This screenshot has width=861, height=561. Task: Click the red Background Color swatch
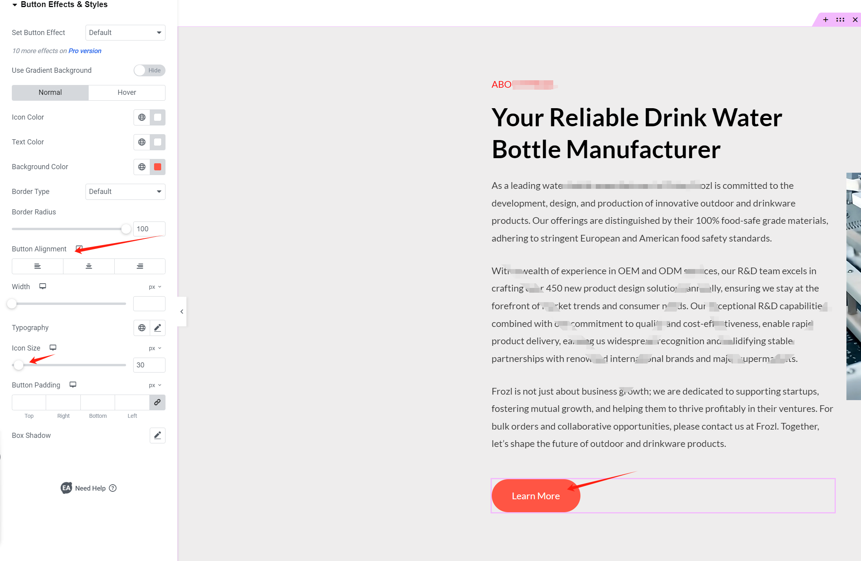(x=157, y=166)
